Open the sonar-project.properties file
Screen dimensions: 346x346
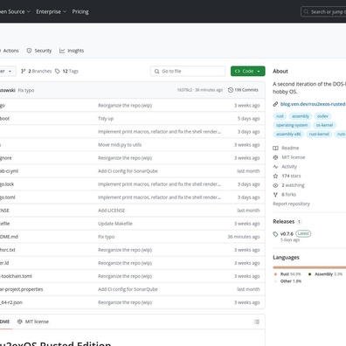point(21,289)
